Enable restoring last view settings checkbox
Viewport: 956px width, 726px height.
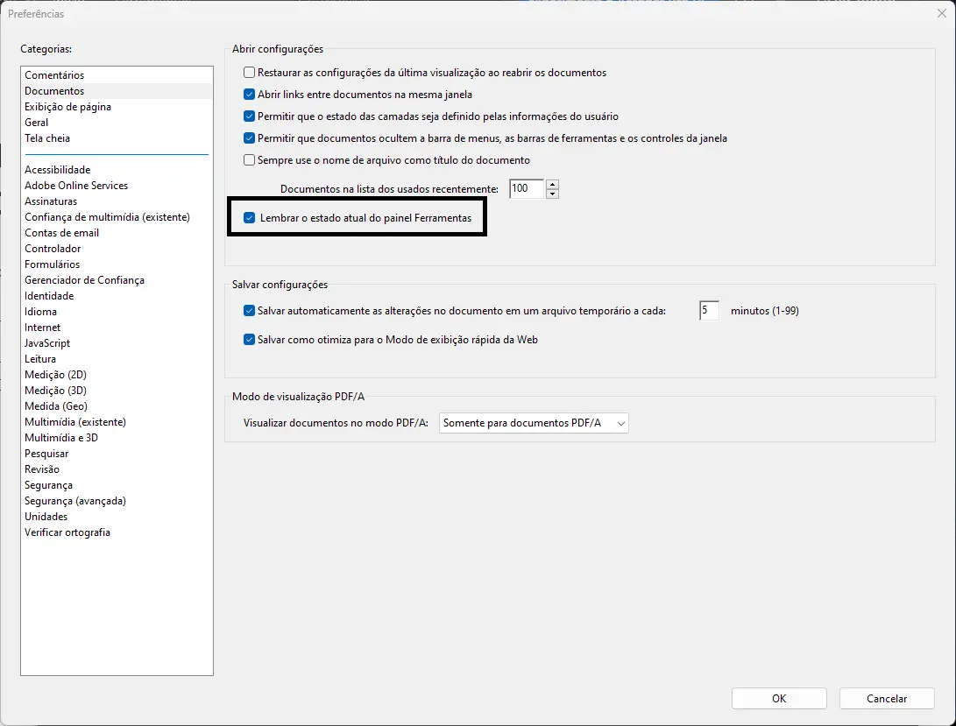(x=250, y=73)
